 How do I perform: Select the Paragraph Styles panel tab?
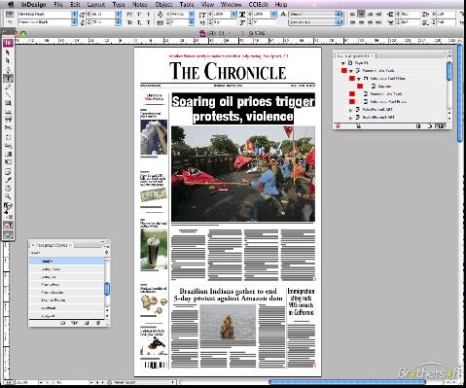tap(52, 245)
